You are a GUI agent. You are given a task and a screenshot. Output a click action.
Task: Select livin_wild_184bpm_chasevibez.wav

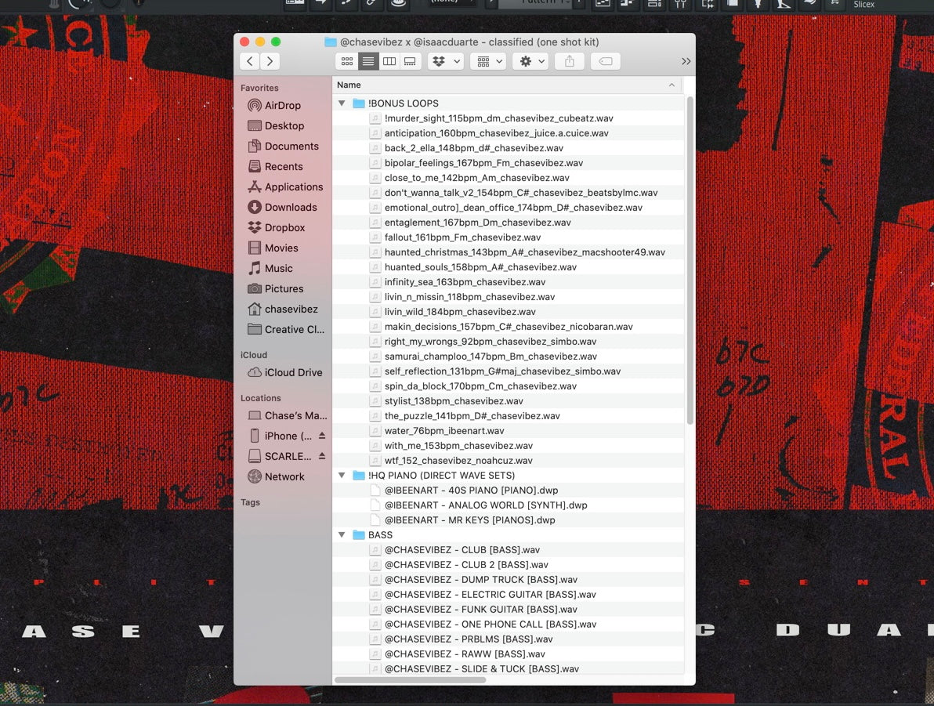pos(508,312)
